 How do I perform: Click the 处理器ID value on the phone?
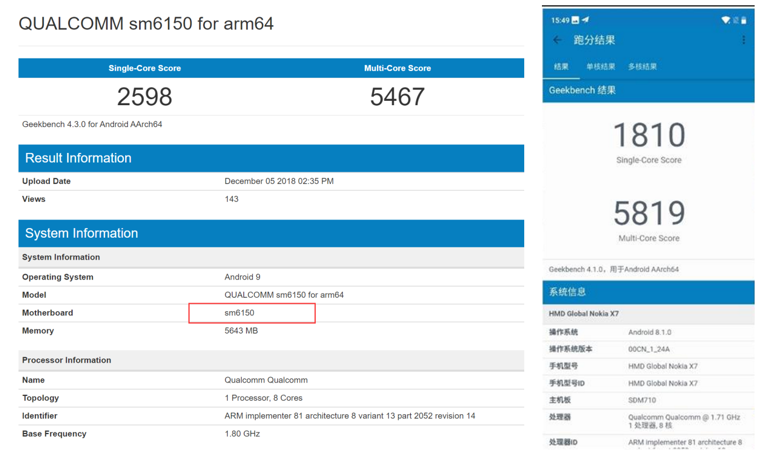(x=685, y=443)
